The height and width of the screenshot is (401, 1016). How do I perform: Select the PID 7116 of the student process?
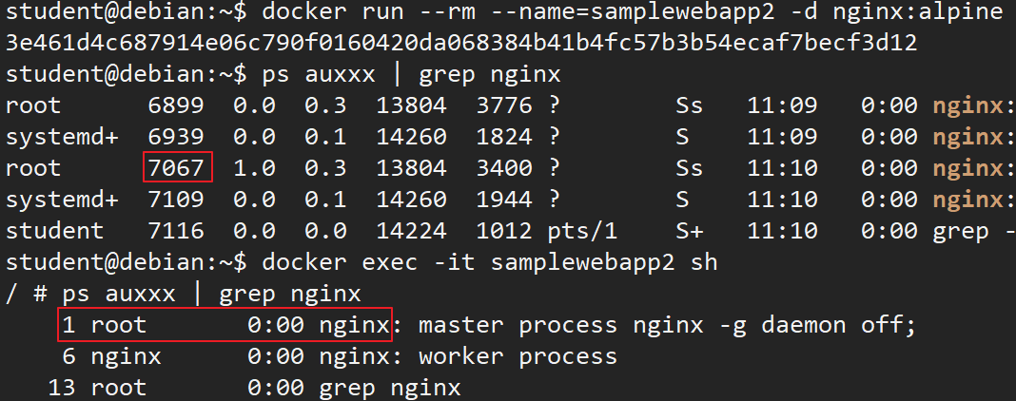(176, 231)
